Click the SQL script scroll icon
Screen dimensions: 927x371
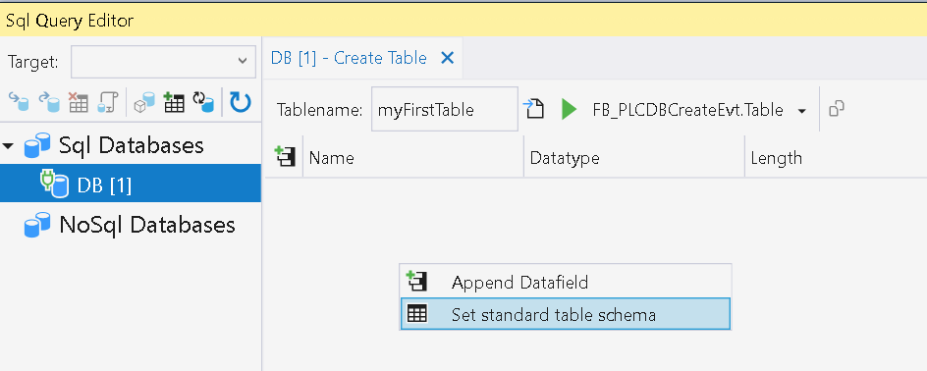(x=108, y=102)
